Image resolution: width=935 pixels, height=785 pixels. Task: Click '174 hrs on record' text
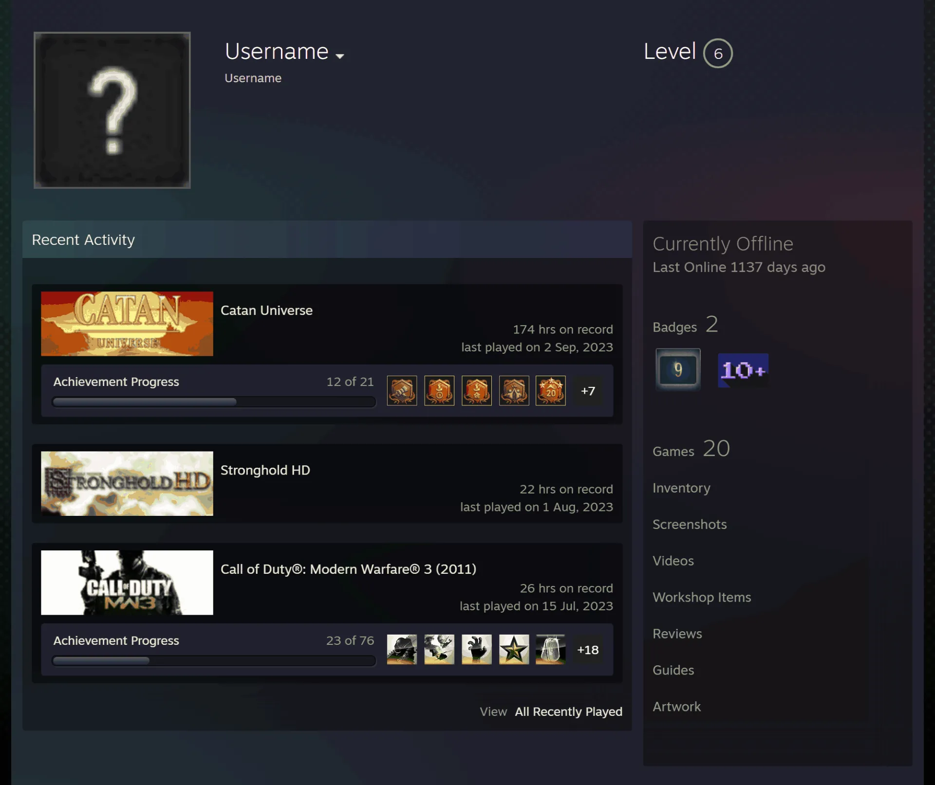click(x=563, y=329)
